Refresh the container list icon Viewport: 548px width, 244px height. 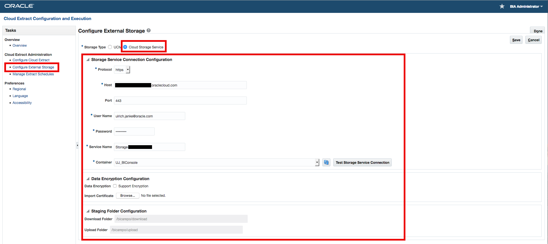click(326, 162)
